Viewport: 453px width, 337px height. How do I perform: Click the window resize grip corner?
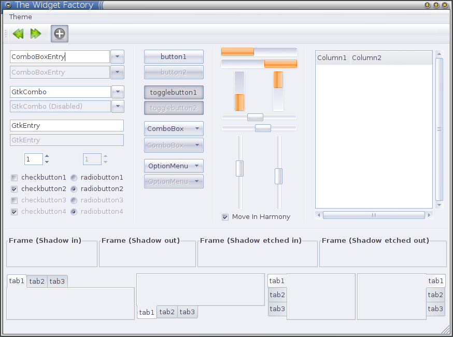446,330
